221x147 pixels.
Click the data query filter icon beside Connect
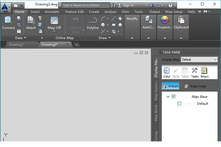point(19,18)
